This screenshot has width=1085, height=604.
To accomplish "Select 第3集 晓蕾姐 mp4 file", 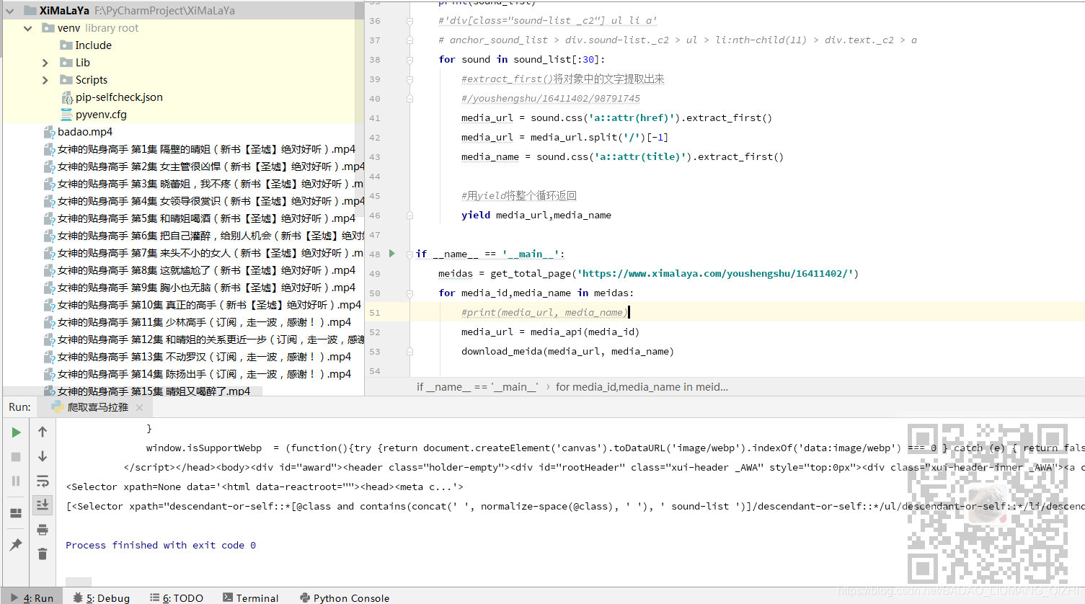I will click(211, 184).
